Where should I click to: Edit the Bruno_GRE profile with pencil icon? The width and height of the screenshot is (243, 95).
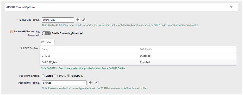pos(84,20)
